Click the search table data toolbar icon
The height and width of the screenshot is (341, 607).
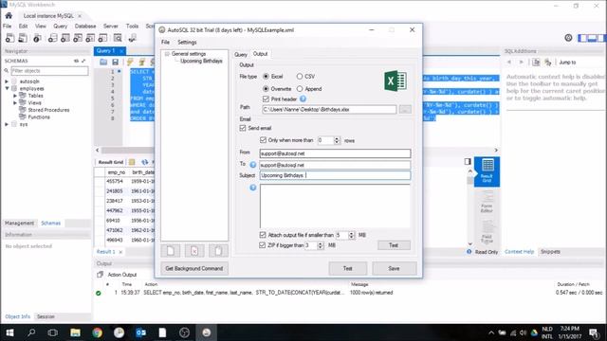coord(118,38)
